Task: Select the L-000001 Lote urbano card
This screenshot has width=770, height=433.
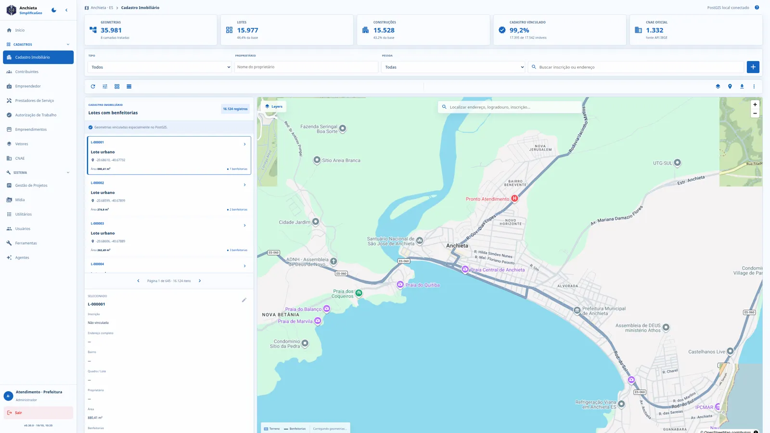Action: click(169, 155)
